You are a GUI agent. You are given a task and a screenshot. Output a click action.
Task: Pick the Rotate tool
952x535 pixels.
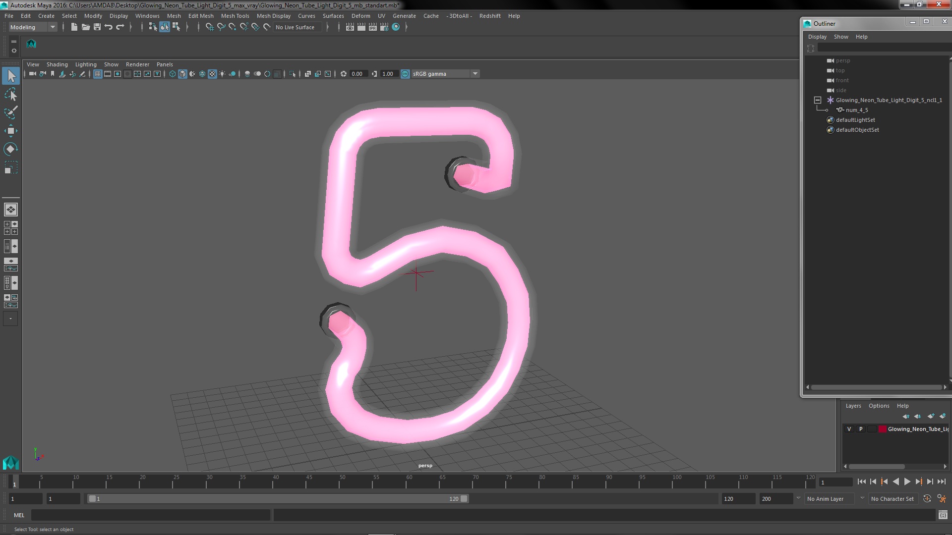point(10,149)
